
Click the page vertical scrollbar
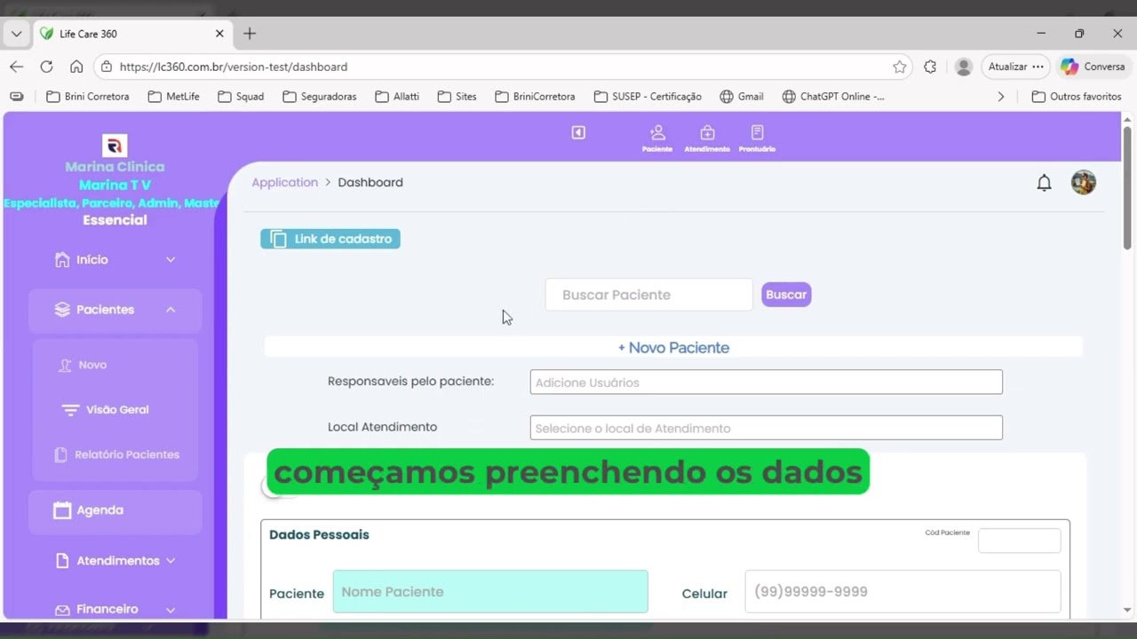coord(1127,188)
